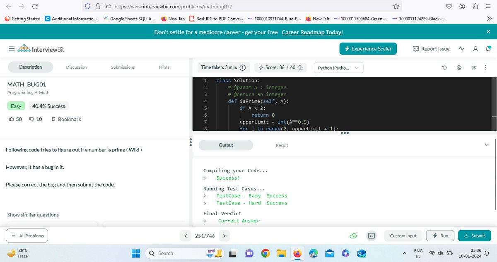Screen dimensions: 497x262
Task: Click the Easy difficulty tag
Action: [x=16, y=106]
